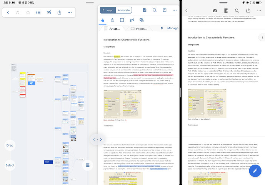Enable Drag mode button
Image resolution: width=265 pixels, height=185 pixels.
10,145
